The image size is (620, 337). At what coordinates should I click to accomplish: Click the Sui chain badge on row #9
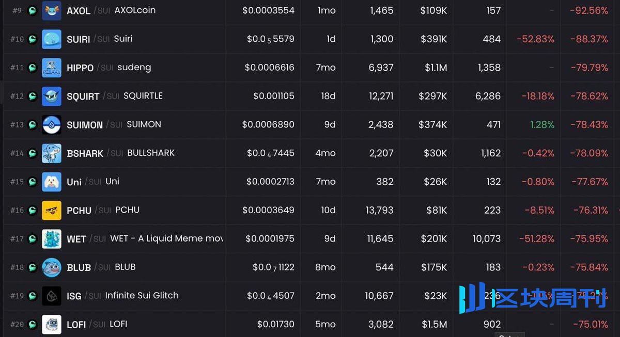[x=33, y=10]
